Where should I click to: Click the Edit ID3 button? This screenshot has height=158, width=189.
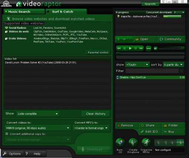(150, 132)
